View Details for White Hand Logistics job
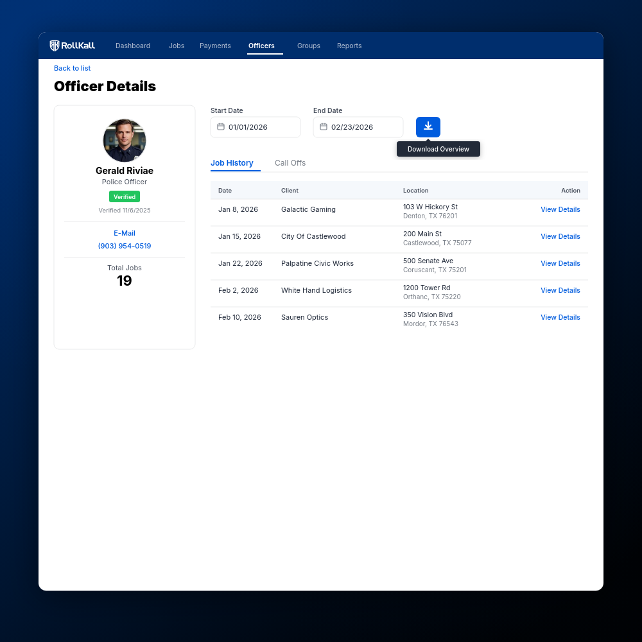The image size is (642, 642). coord(560,290)
